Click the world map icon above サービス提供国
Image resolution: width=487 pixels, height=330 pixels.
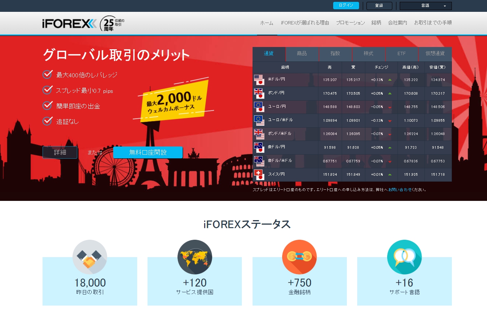195,257
